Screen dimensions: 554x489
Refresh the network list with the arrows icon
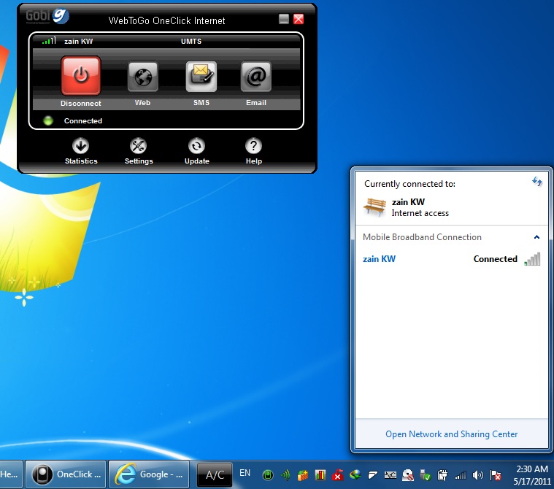click(537, 182)
